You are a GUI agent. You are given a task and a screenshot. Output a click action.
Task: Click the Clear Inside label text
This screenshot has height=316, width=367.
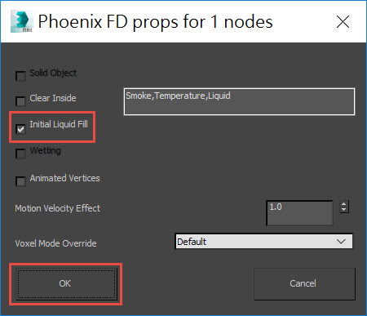tap(53, 98)
